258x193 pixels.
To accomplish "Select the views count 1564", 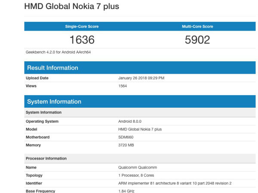I will coord(123,86).
